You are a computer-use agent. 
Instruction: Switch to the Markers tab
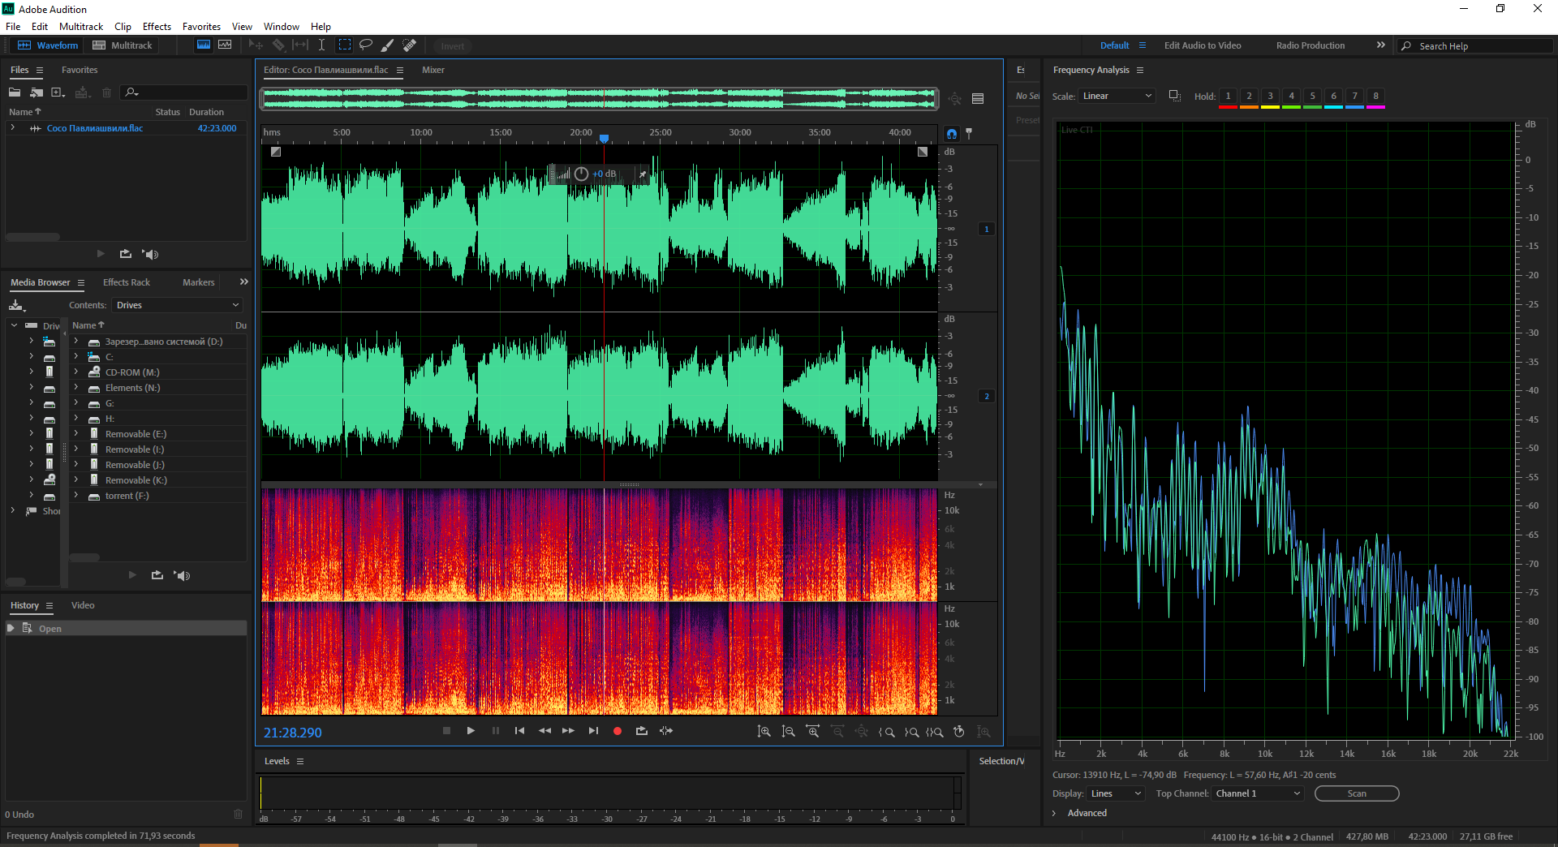click(198, 282)
